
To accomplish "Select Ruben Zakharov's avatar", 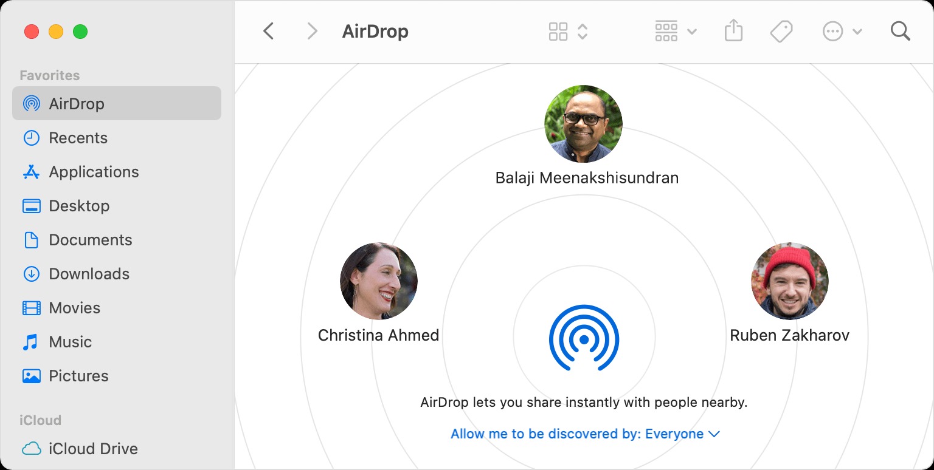I will coord(790,282).
